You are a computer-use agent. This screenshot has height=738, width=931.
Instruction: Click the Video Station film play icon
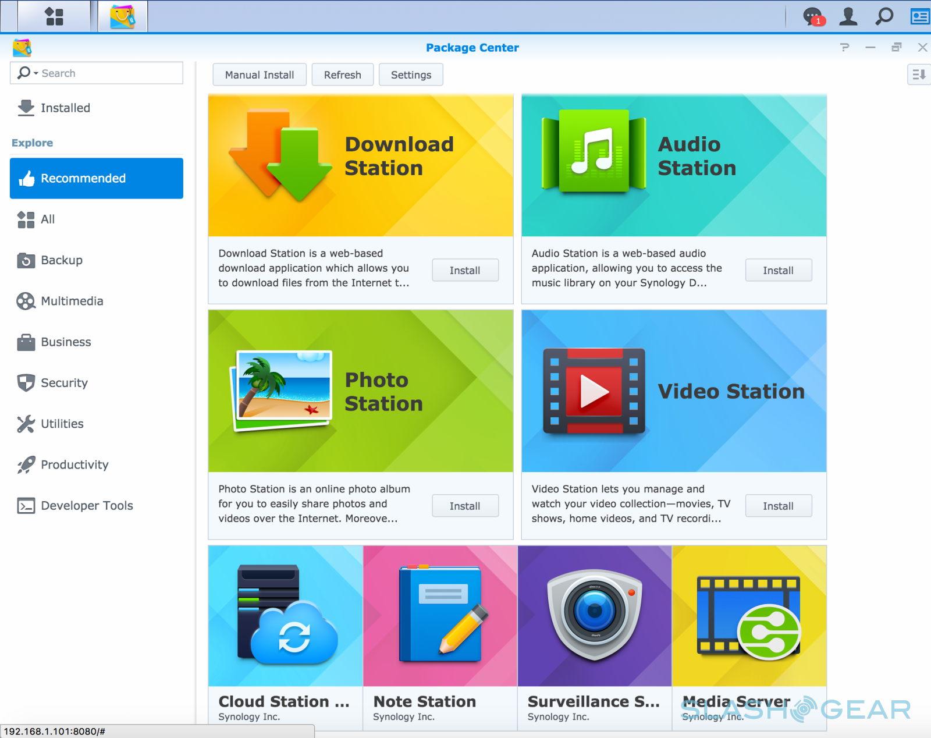[x=594, y=391]
